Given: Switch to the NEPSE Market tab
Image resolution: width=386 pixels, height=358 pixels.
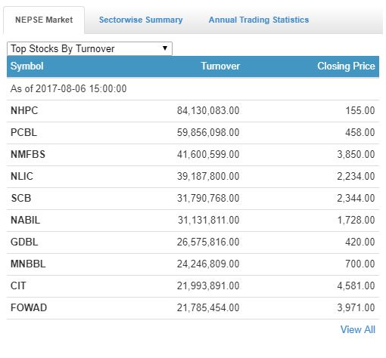Looking at the screenshot, I should 44,20.
